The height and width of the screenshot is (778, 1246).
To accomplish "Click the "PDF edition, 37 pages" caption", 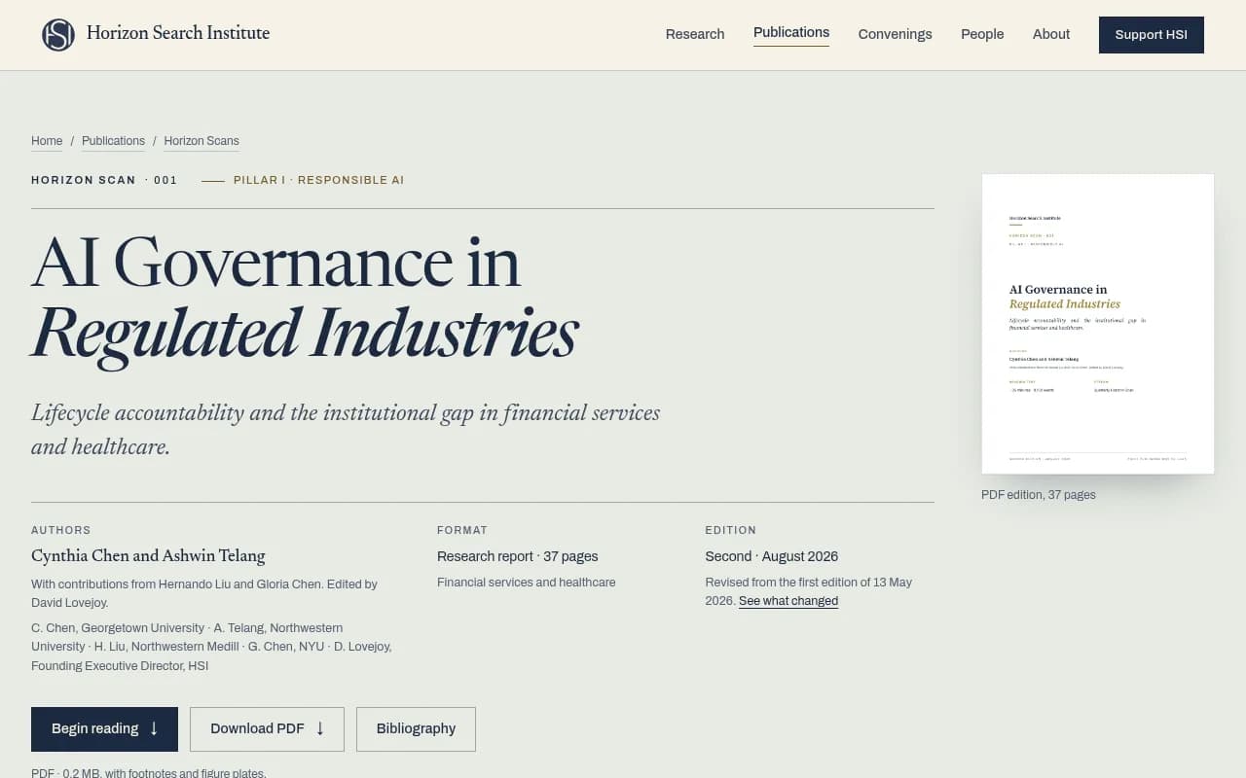I will click(x=1039, y=495).
